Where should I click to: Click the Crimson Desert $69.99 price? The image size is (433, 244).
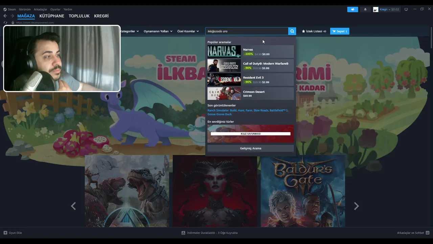[247, 96]
